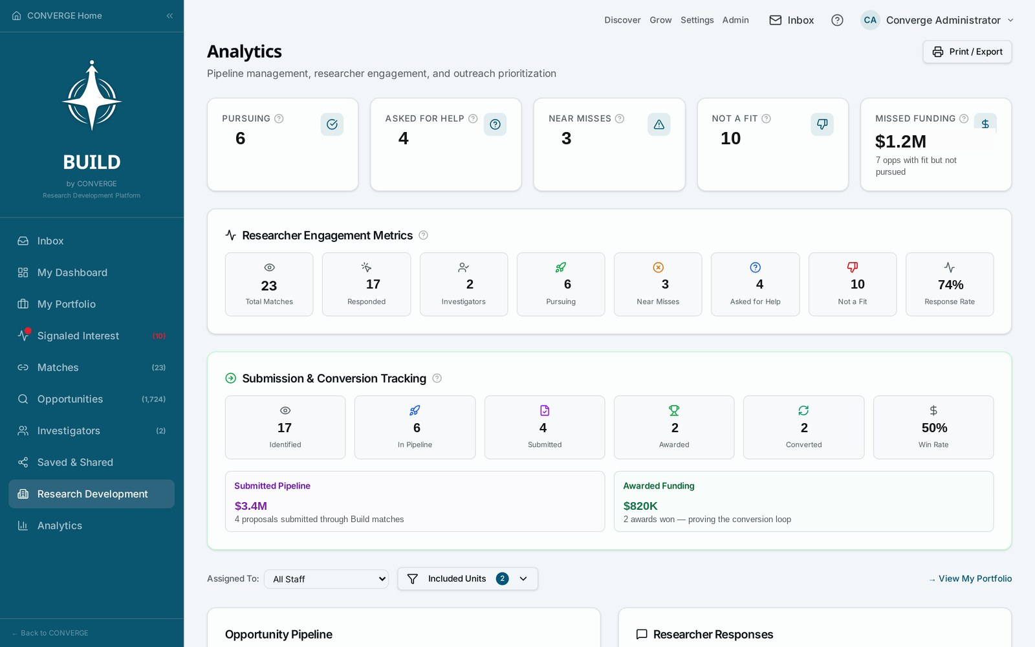This screenshot has height=647, width=1035.
Task: Follow the View My Portfolio link
Action: point(970,578)
